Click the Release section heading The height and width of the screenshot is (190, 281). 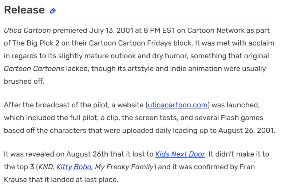24,10
